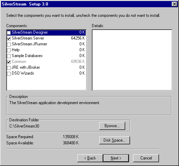This screenshot has height=166, width=179.
Task: Select the 'Common' row label
Action: 19,62
